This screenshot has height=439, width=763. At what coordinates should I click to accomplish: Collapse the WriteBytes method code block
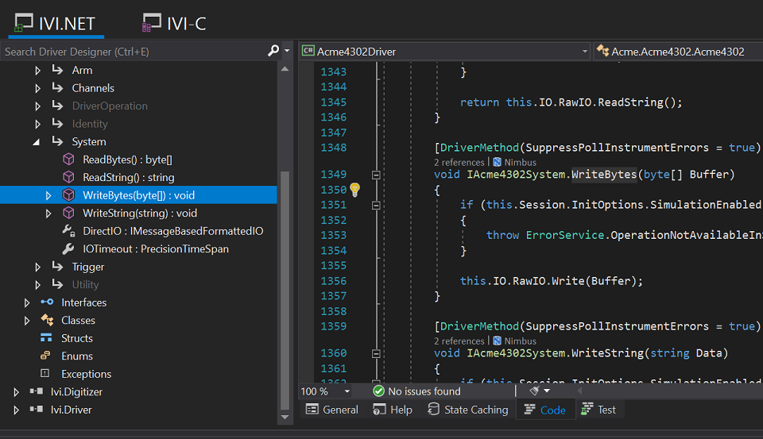pos(376,175)
